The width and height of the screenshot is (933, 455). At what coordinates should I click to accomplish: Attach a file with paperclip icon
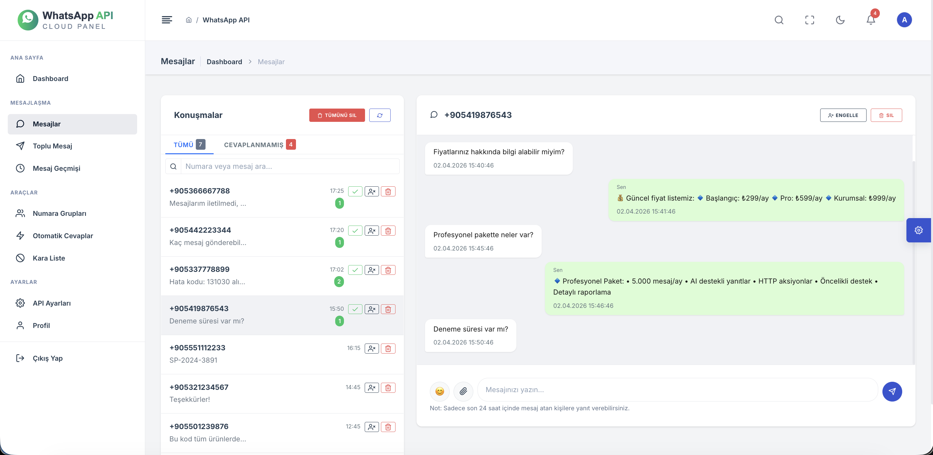463,391
